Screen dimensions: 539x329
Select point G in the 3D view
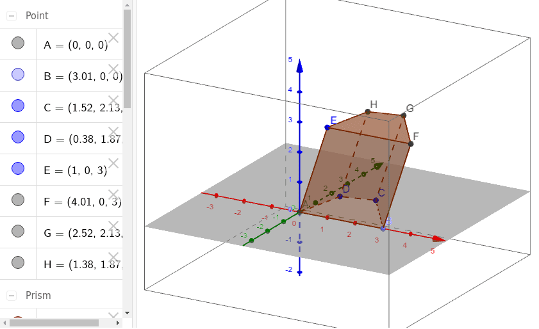[x=404, y=115]
